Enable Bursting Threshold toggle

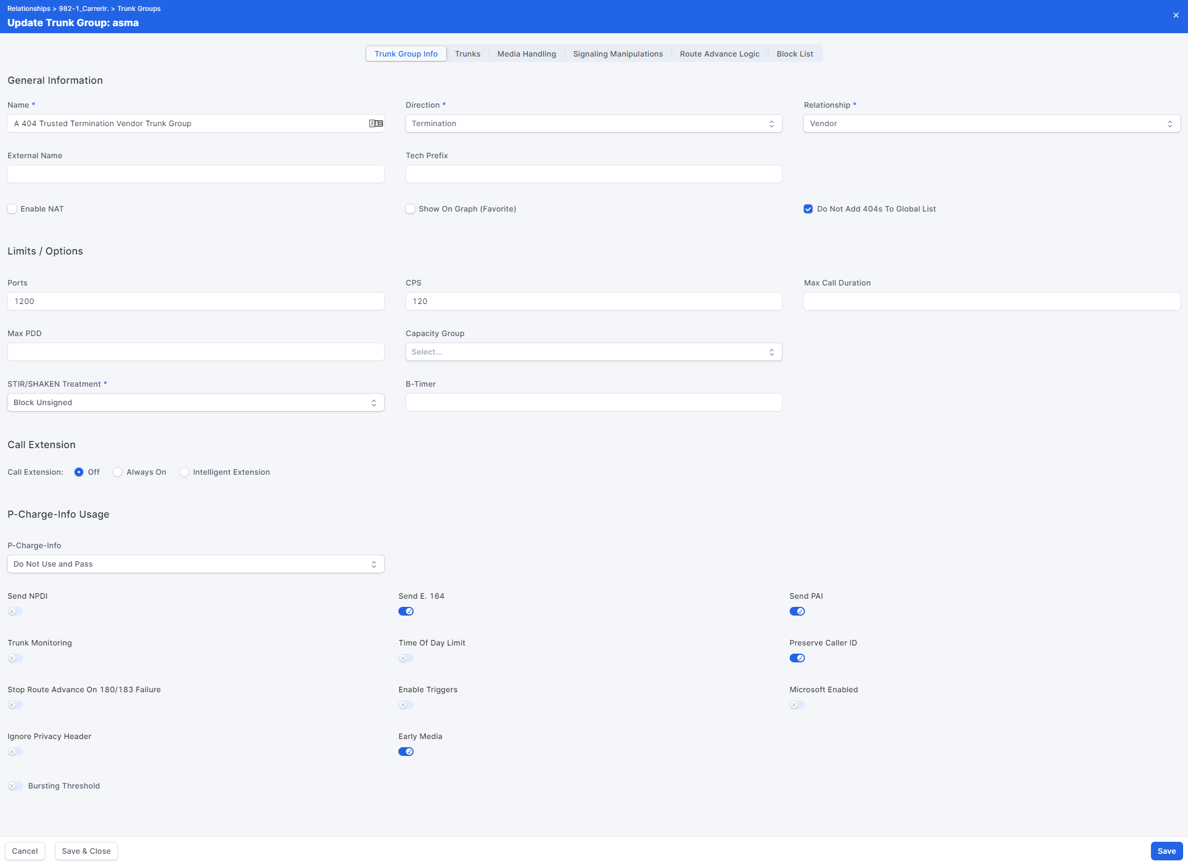[15, 786]
